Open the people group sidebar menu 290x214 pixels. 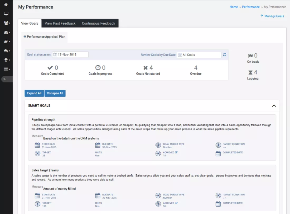click(6, 23)
